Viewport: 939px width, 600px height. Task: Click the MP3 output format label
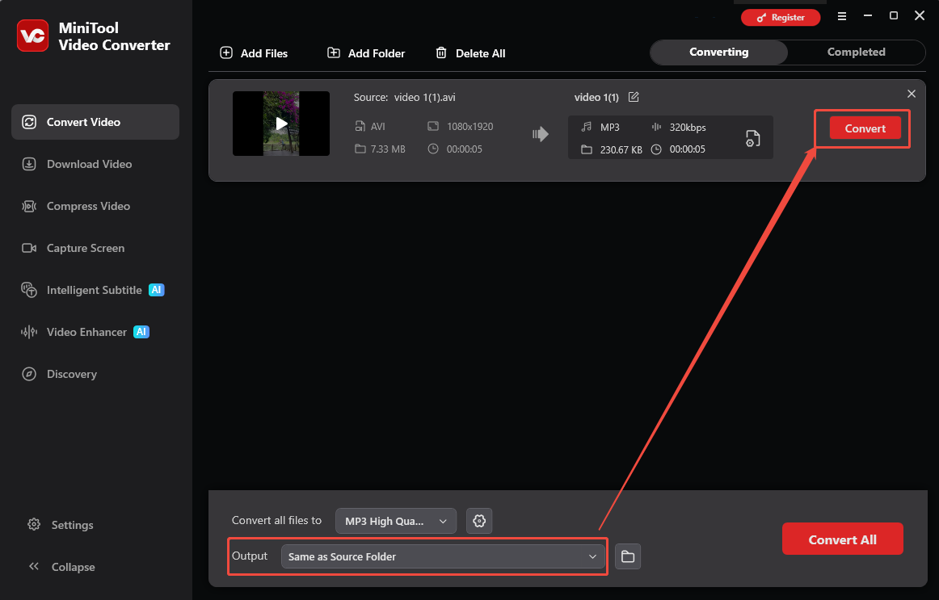[x=609, y=128]
